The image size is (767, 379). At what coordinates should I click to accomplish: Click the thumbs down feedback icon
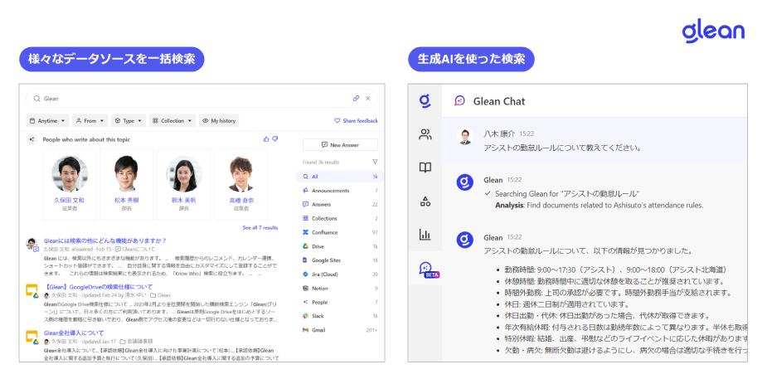(x=275, y=139)
